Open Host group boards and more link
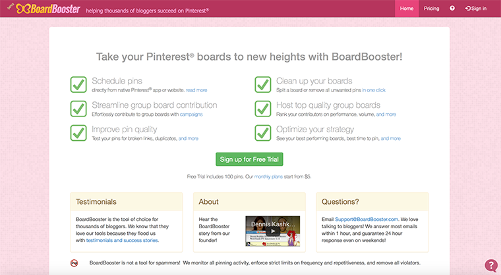This screenshot has height=275, width=501. [386, 114]
